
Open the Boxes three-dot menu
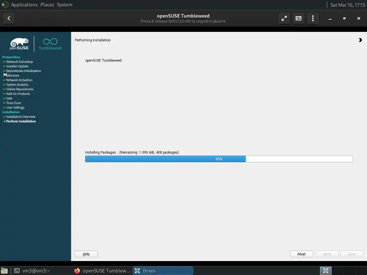[x=313, y=18]
